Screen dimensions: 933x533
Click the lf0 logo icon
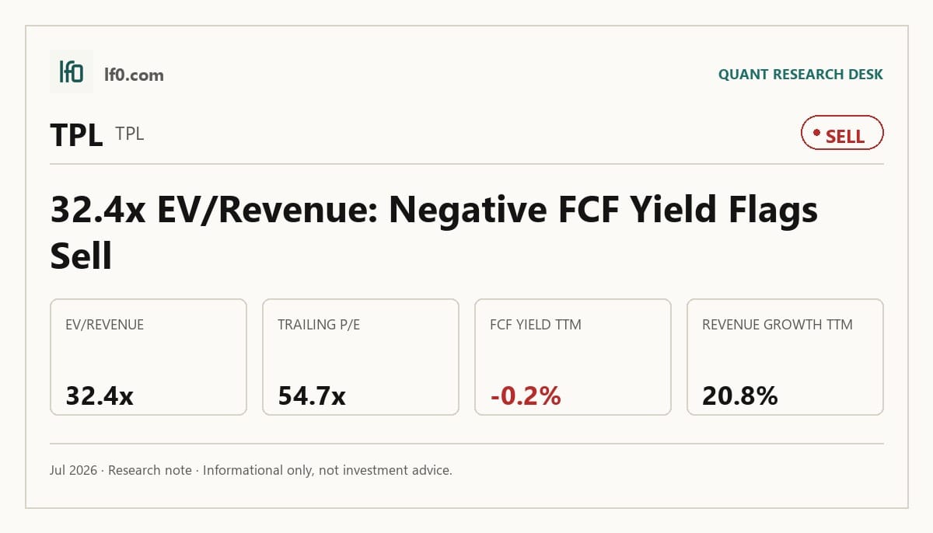72,71
